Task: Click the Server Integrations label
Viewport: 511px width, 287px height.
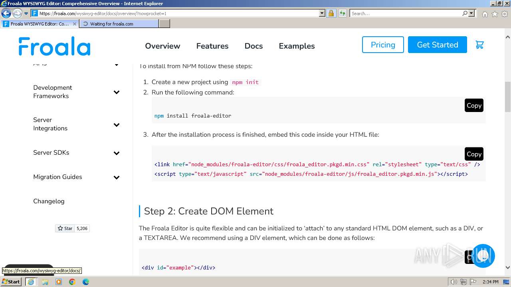Action: pos(50,124)
